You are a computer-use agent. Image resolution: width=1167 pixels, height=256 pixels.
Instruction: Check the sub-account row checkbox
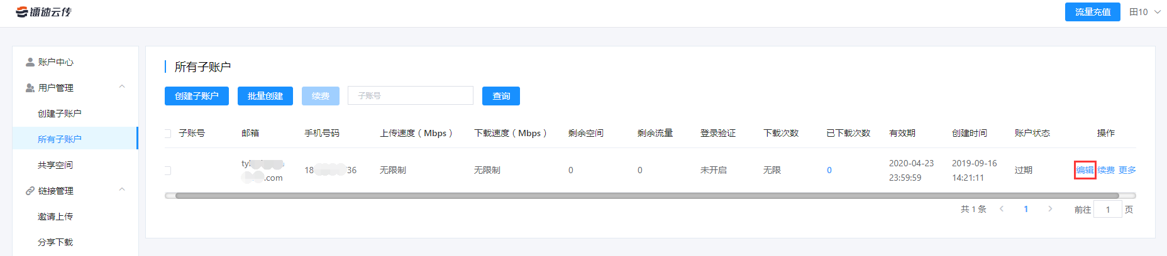point(167,170)
